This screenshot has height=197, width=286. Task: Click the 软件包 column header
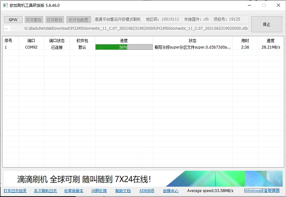point(82,41)
